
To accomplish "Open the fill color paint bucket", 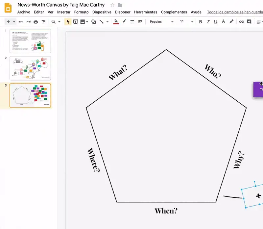I will pyautogui.click(x=116, y=22).
